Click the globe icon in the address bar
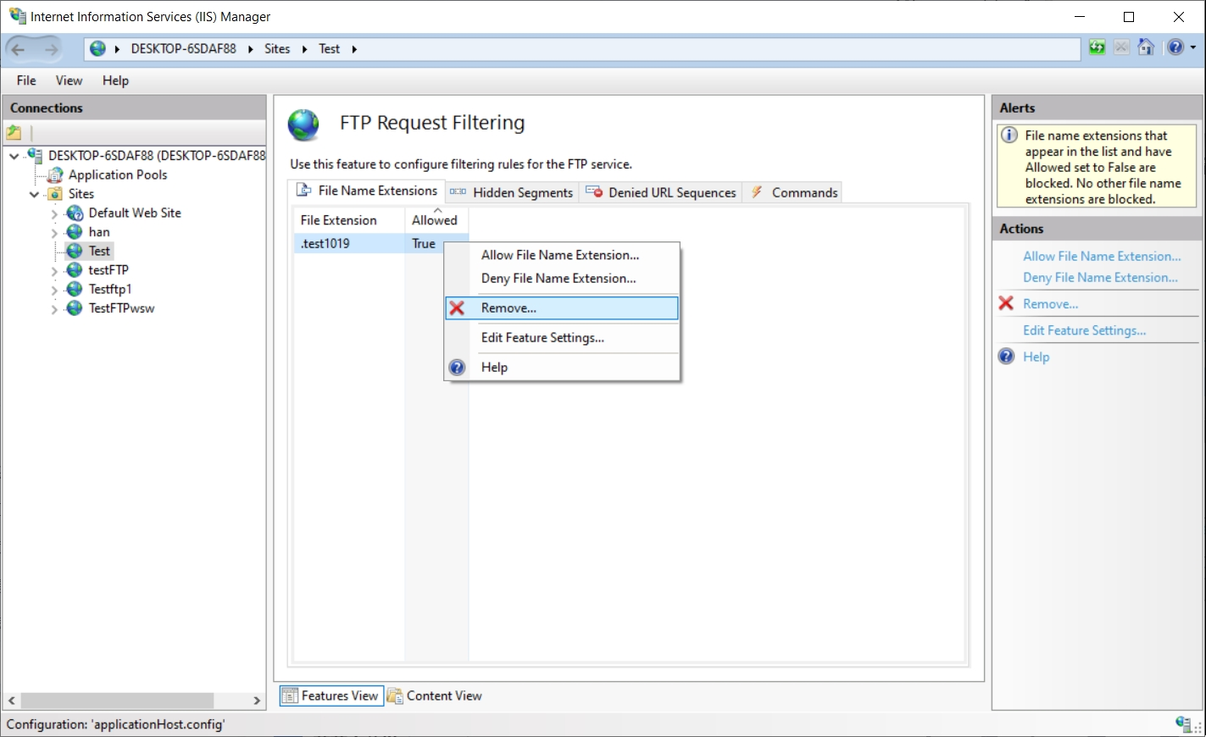 pos(98,49)
